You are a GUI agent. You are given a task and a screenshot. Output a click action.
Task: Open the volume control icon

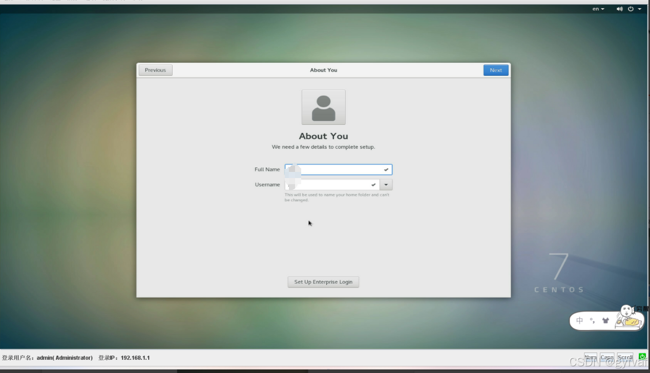coord(619,9)
